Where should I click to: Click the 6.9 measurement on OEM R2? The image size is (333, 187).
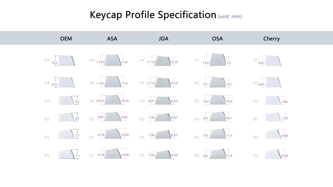click(77, 118)
